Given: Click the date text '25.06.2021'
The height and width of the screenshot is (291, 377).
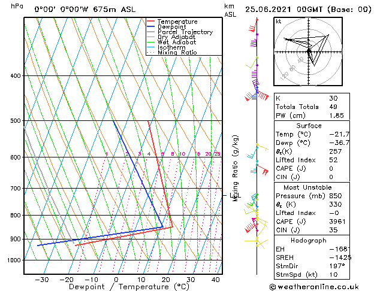Looking at the screenshot, I should coord(268,10).
